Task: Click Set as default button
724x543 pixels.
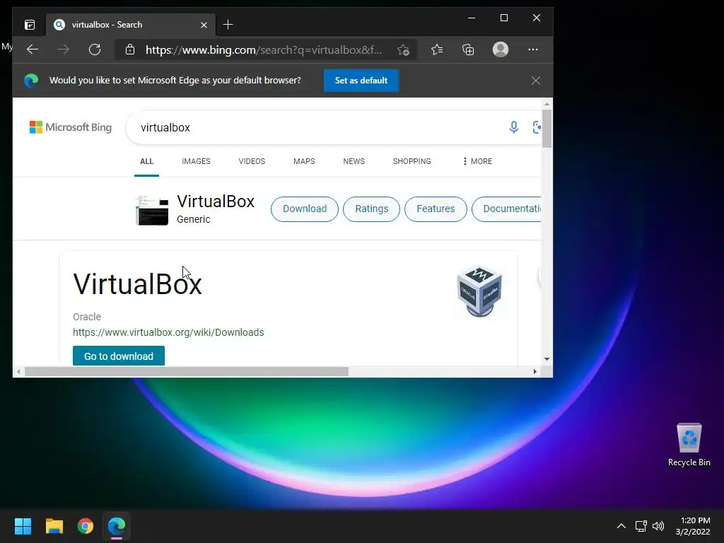Action: [361, 81]
